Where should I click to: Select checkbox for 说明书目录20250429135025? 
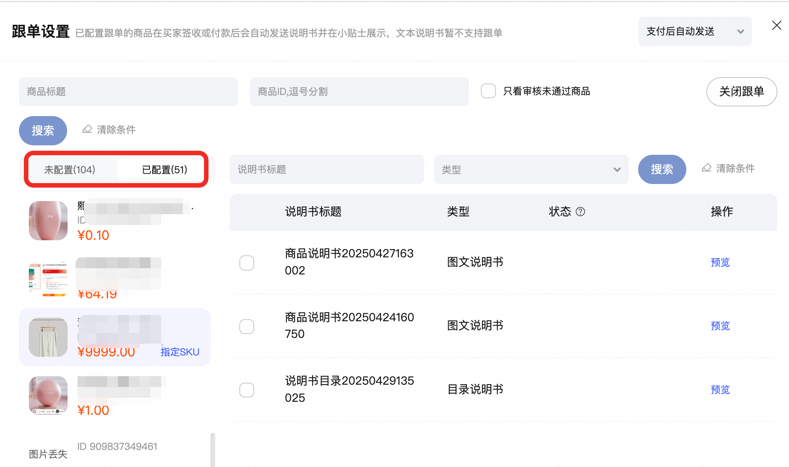click(247, 390)
